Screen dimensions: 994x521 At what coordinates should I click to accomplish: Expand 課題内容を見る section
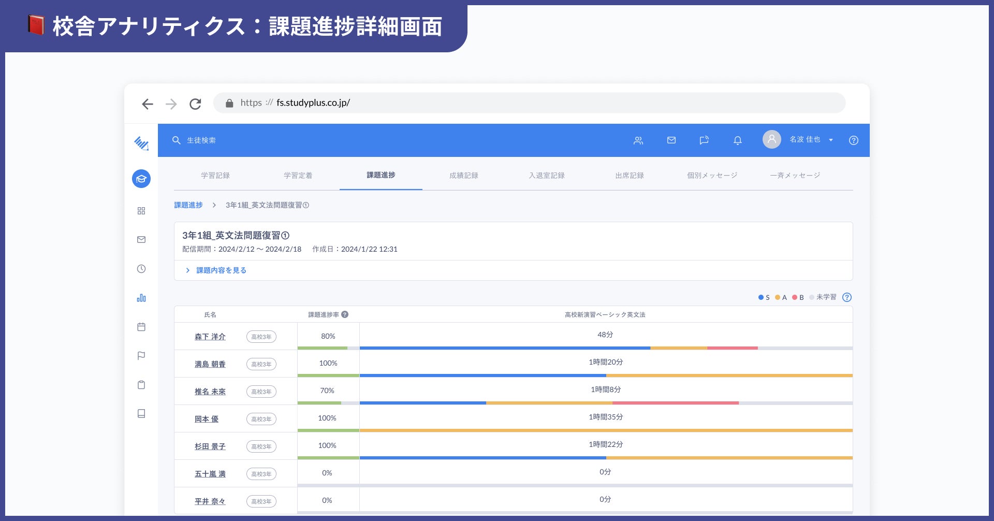(x=221, y=270)
